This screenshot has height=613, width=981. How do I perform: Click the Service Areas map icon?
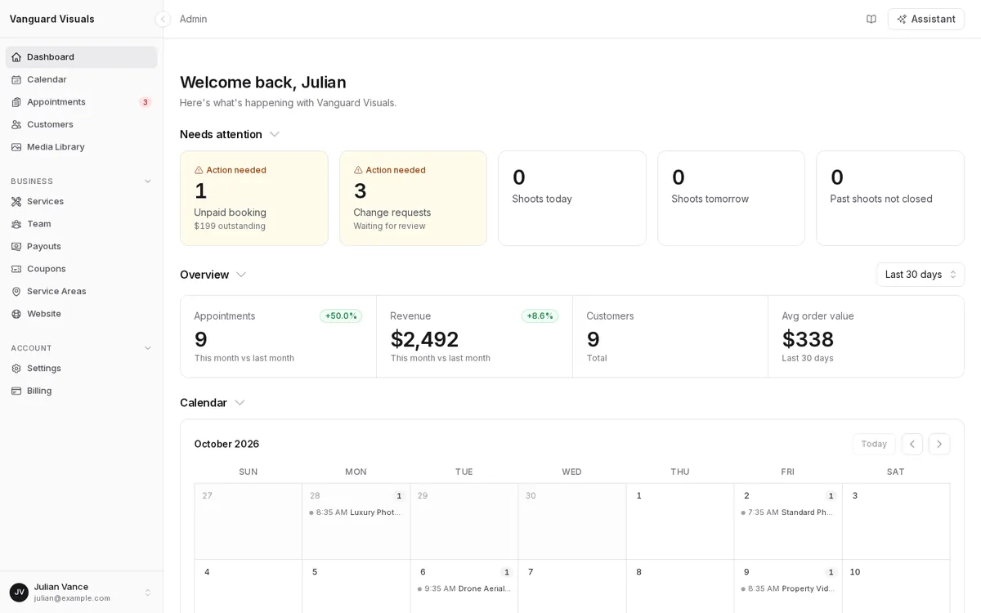[x=16, y=291]
